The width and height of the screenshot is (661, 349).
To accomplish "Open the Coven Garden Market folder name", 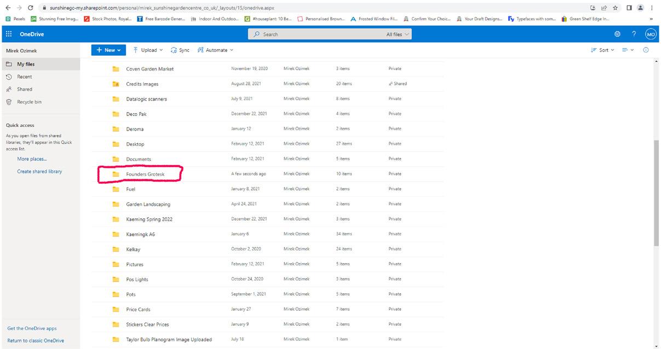I will coord(150,69).
